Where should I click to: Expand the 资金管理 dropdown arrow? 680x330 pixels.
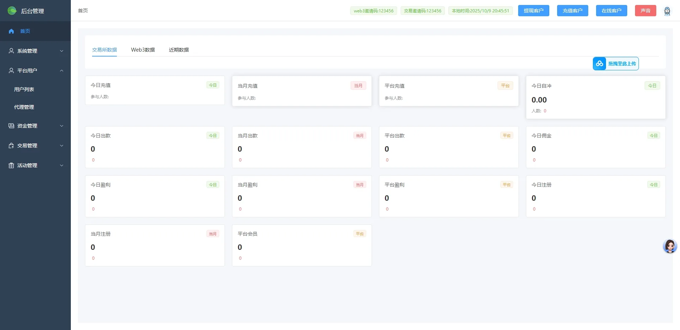point(62,126)
